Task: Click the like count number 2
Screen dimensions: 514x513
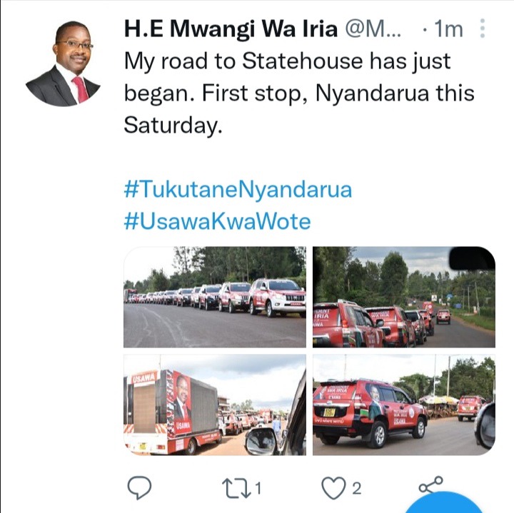Action: 357,488
